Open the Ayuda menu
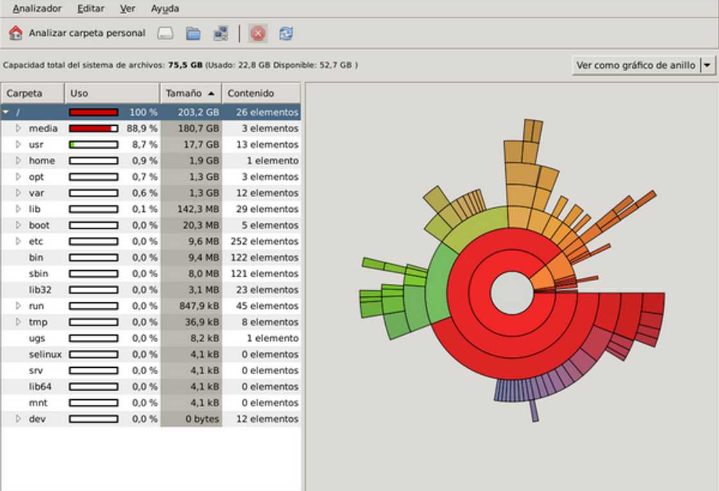Screen dimensions: 719x491 coord(165,9)
